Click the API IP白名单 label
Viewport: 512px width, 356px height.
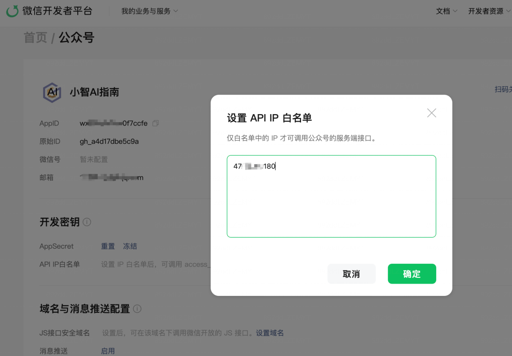click(60, 264)
